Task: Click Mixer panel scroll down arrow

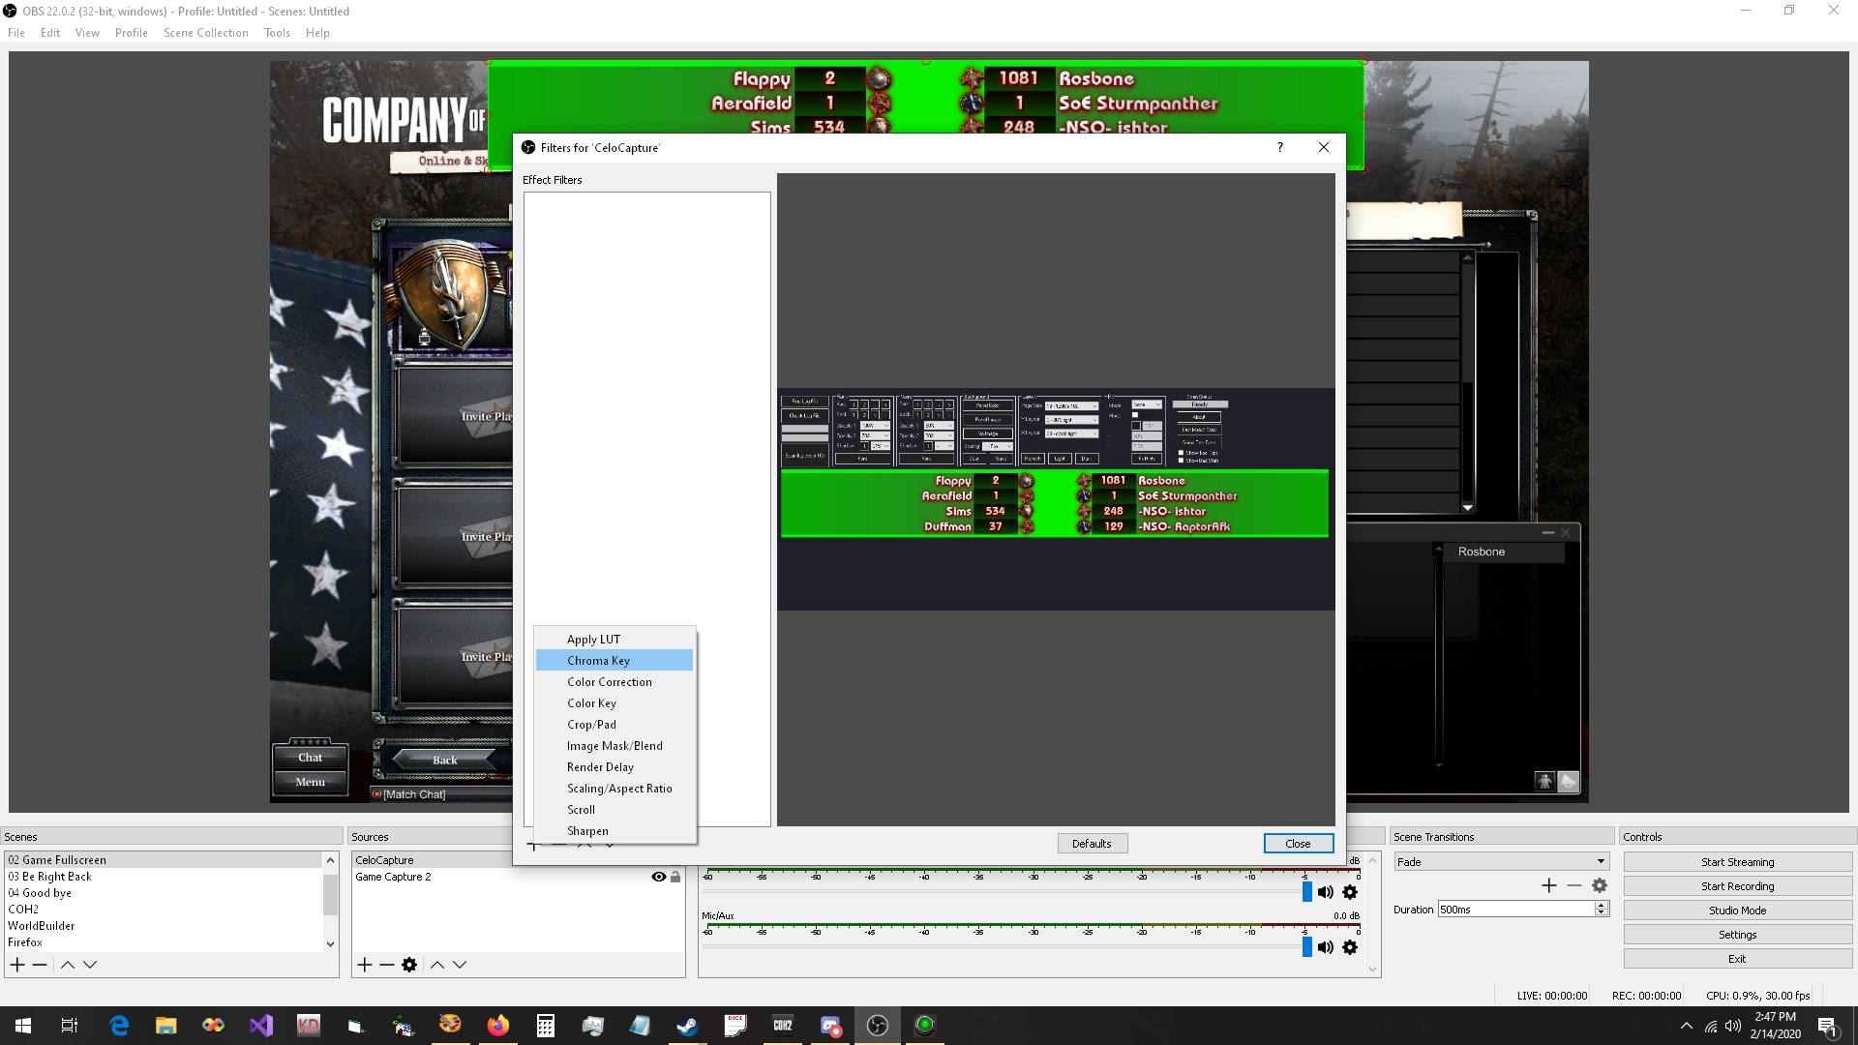Action: pos(1372,970)
